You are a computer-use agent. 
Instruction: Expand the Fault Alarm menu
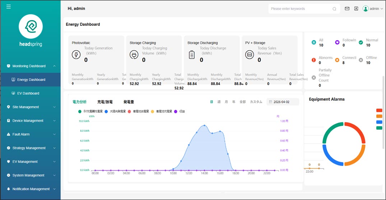[31, 134]
